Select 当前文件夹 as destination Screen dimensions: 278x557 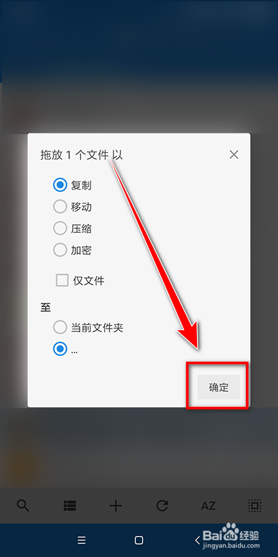(60, 327)
